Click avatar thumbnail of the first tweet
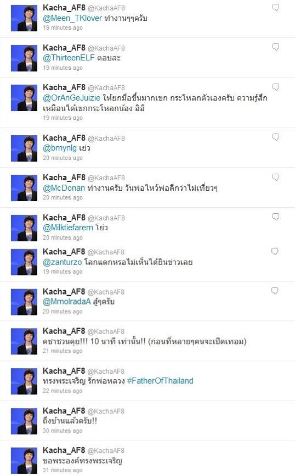 coord(24,18)
